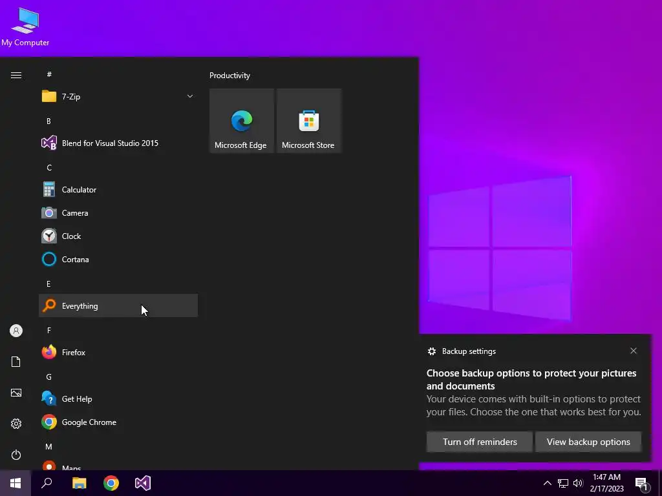The width and height of the screenshot is (662, 496).
Task: Open Firefox from the app list
Action: pyautogui.click(x=118, y=352)
